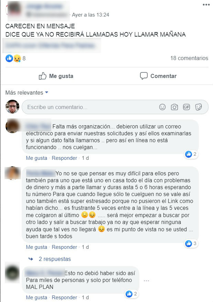This screenshot has width=213, height=302.
Task: Open options dots beside the MAL PLAN comment
Action: 146,281
